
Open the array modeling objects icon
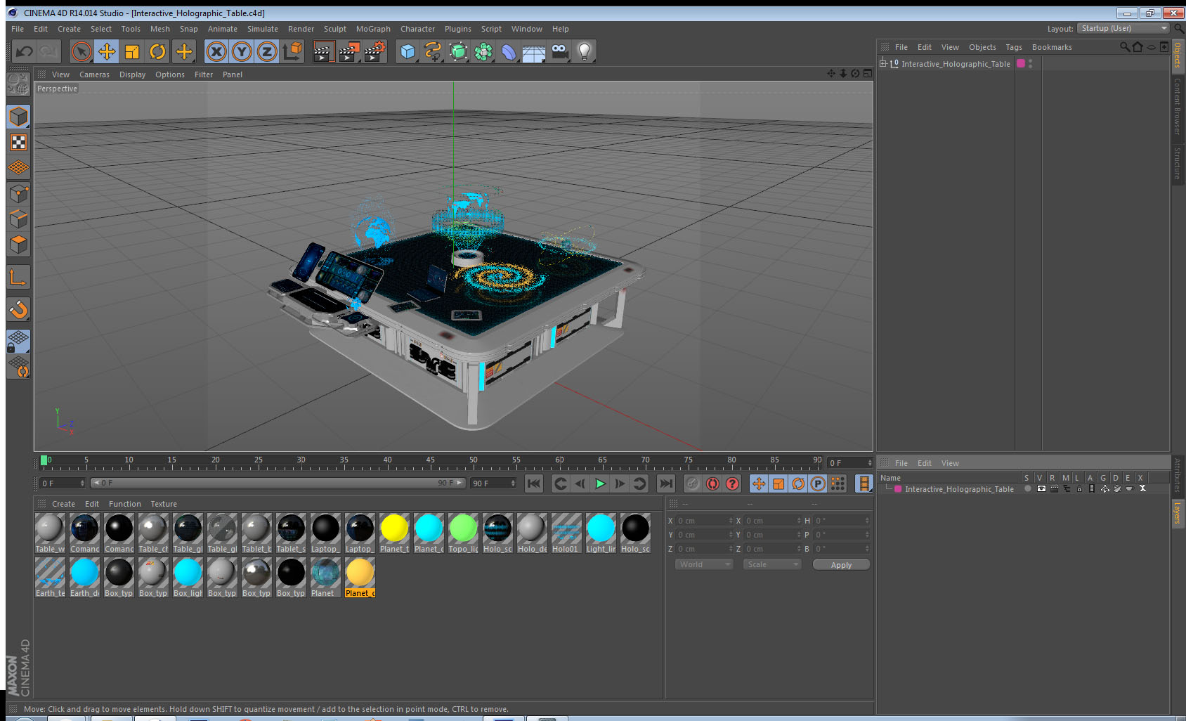483,51
